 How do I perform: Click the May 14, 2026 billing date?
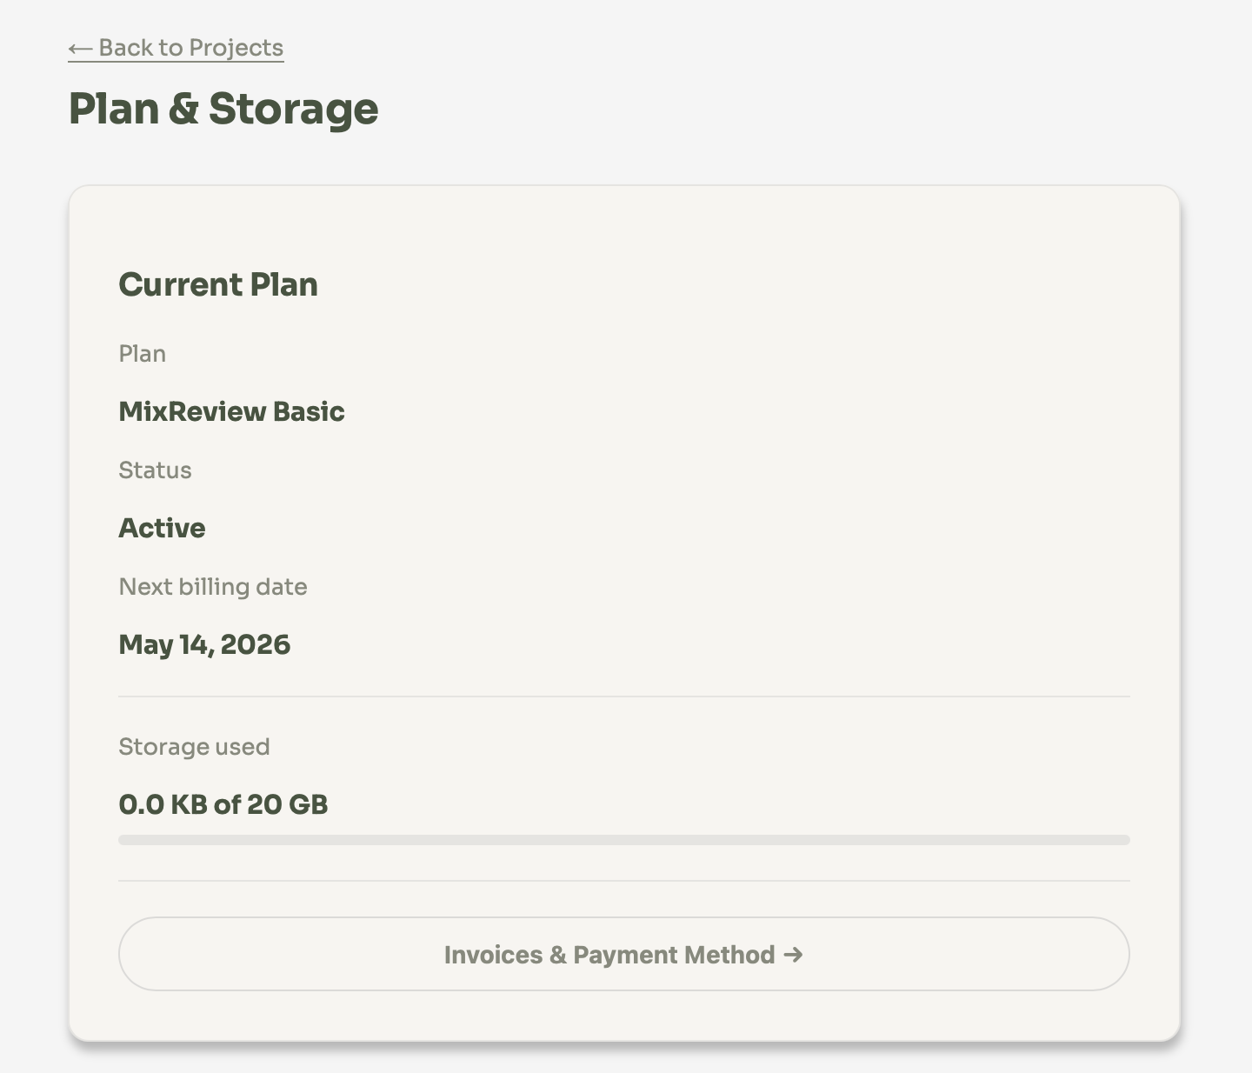click(204, 644)
